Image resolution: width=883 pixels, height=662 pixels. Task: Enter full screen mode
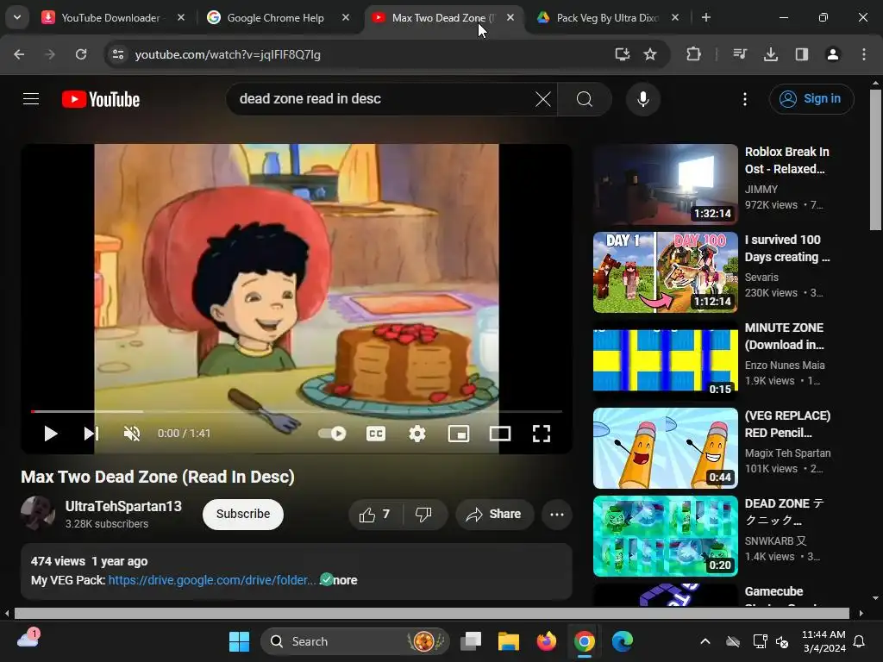click(542, 434)
